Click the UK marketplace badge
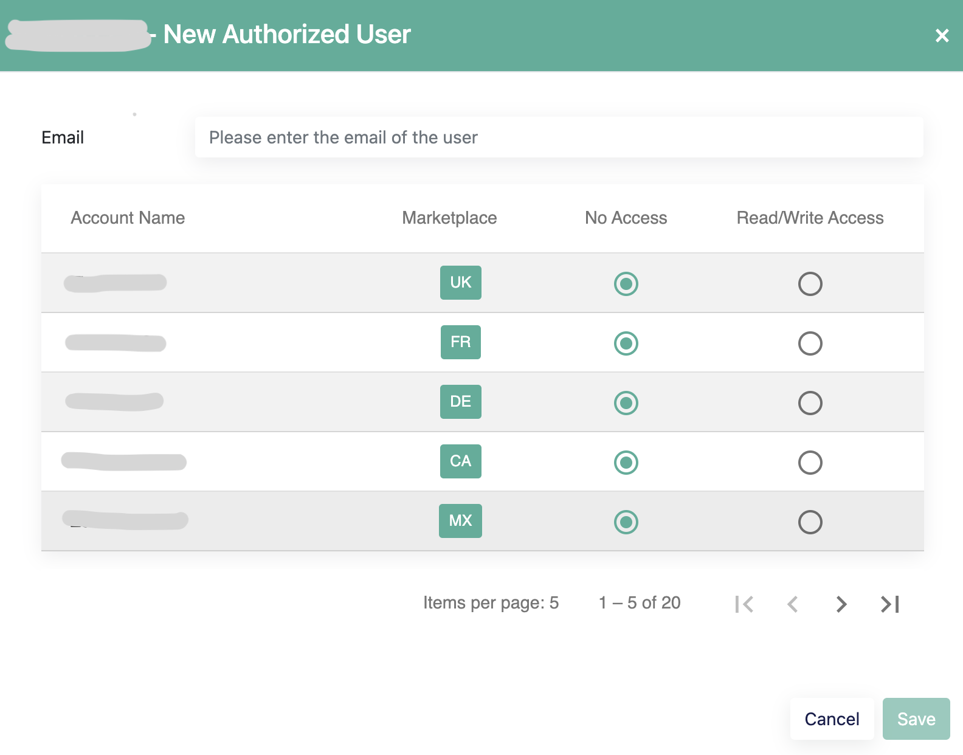Screen dimensions: 963x755 pos(461,283)
